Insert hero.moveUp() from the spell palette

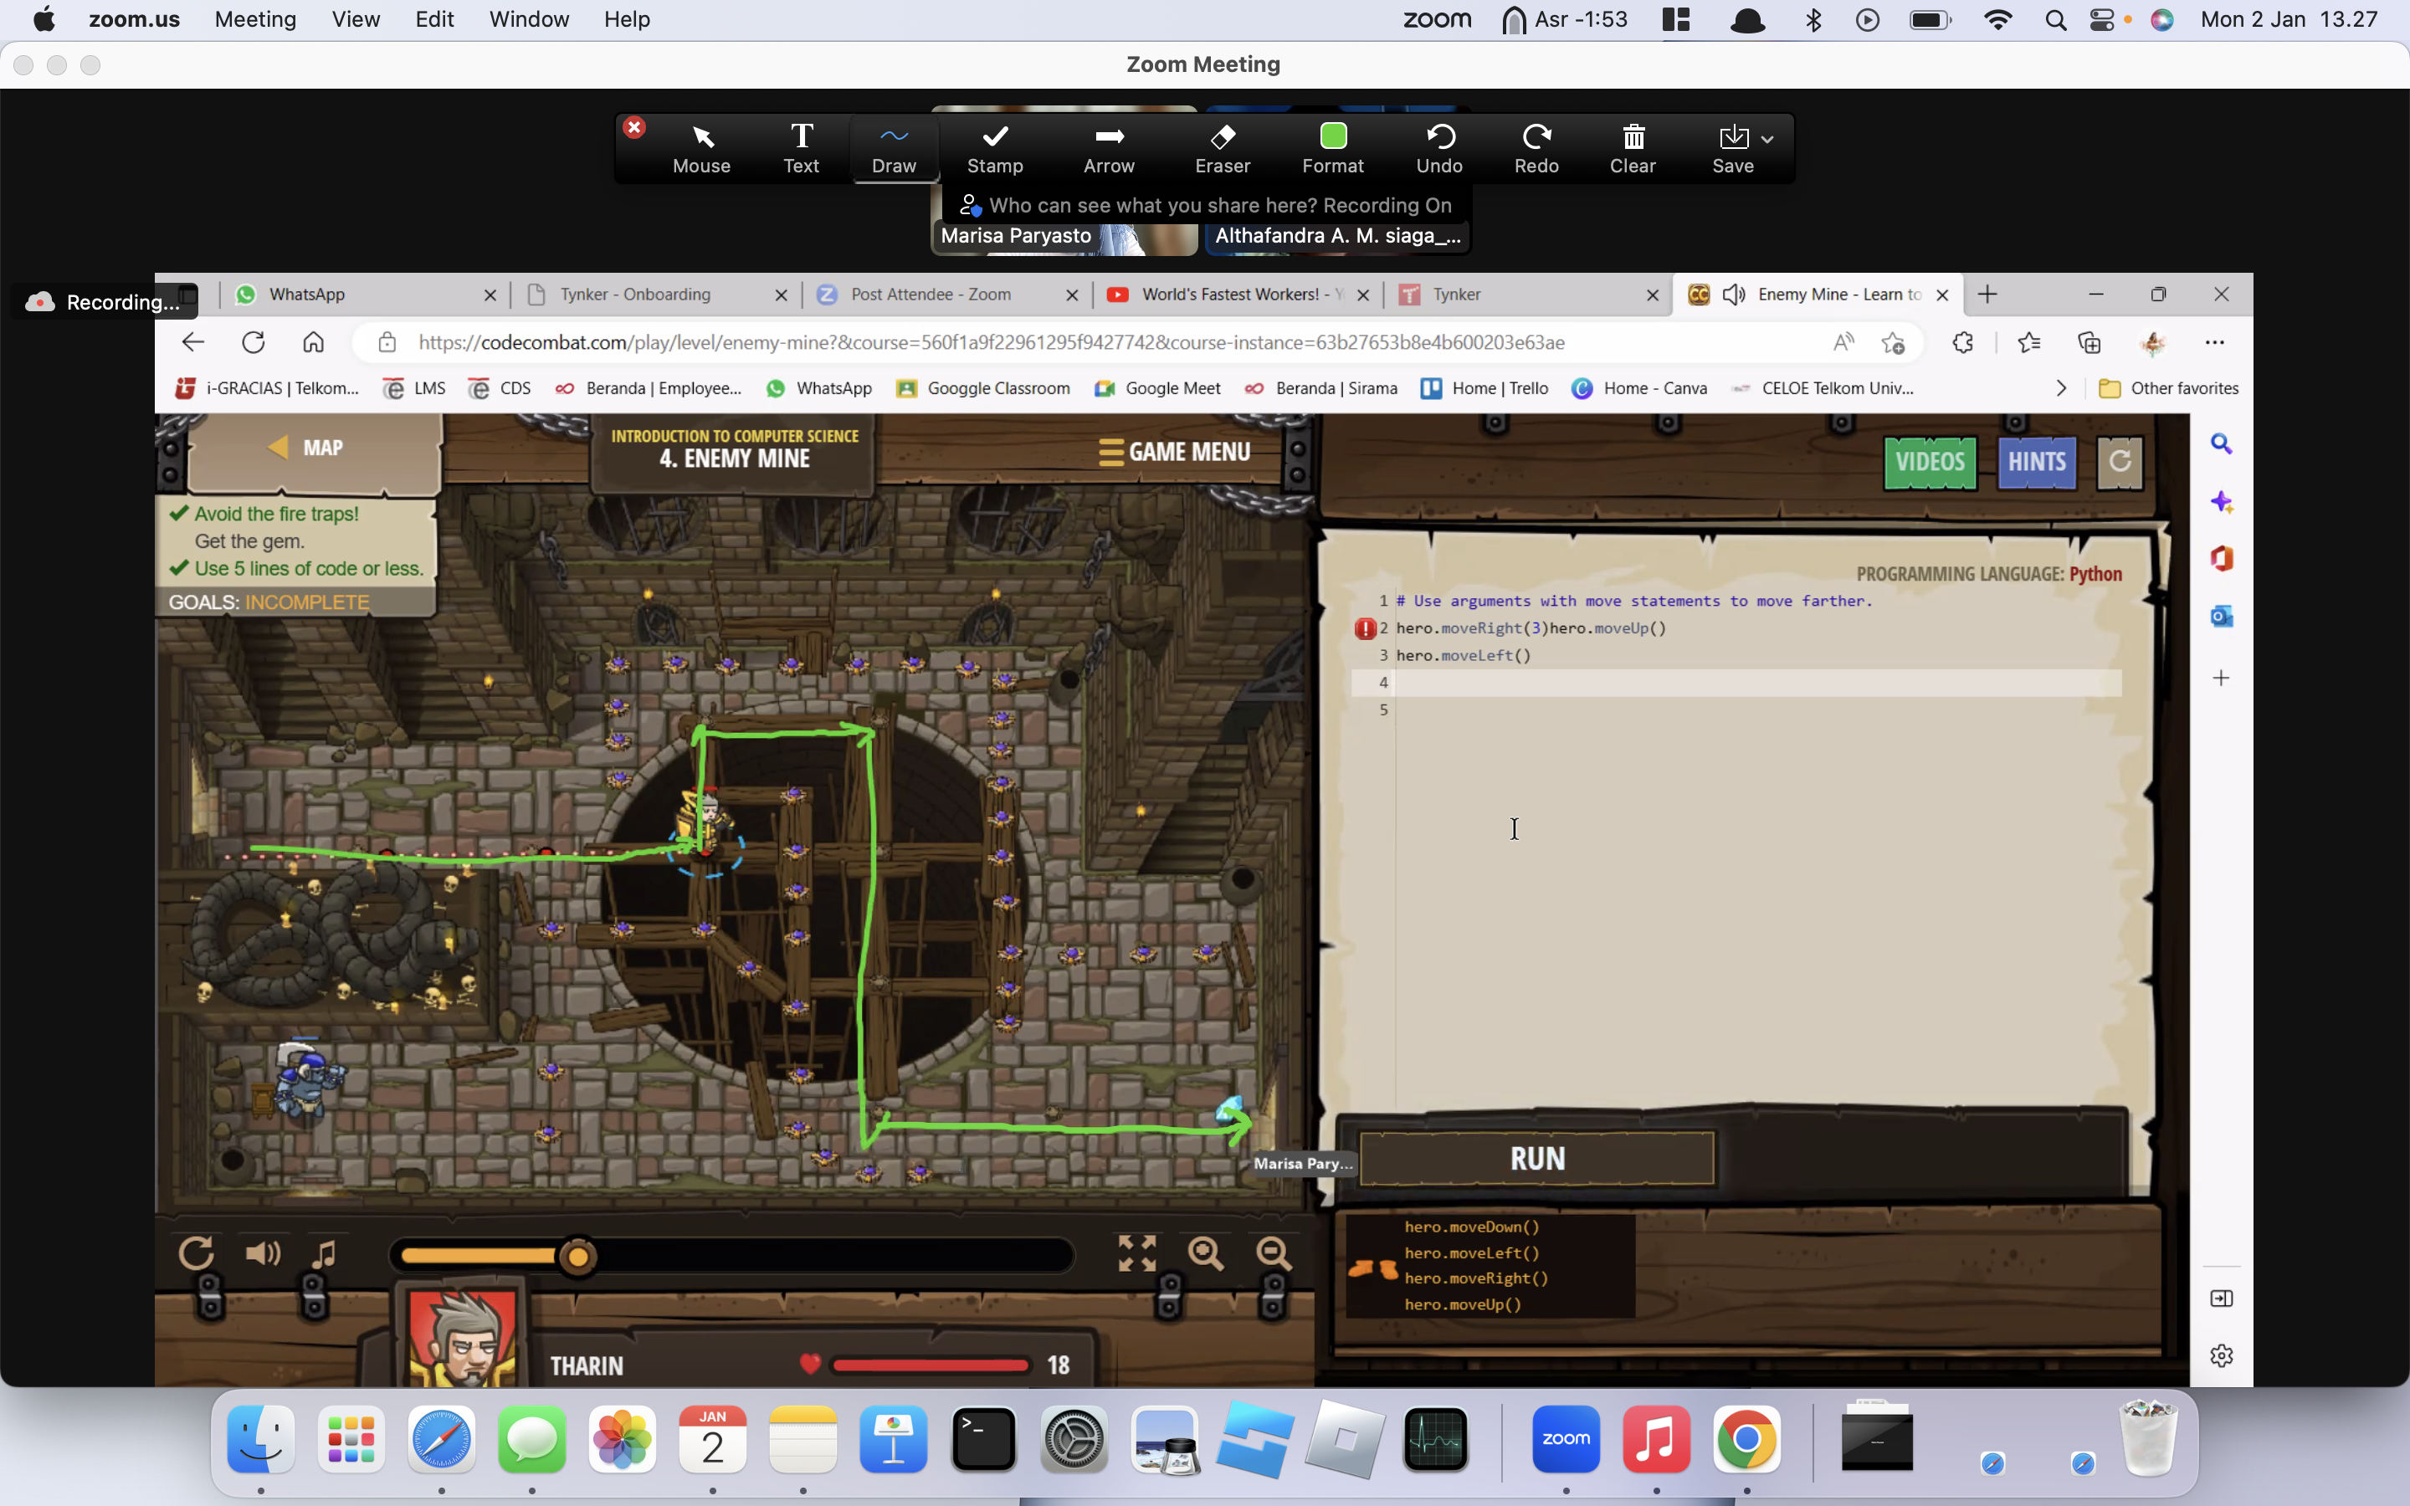(1462, 1305)
